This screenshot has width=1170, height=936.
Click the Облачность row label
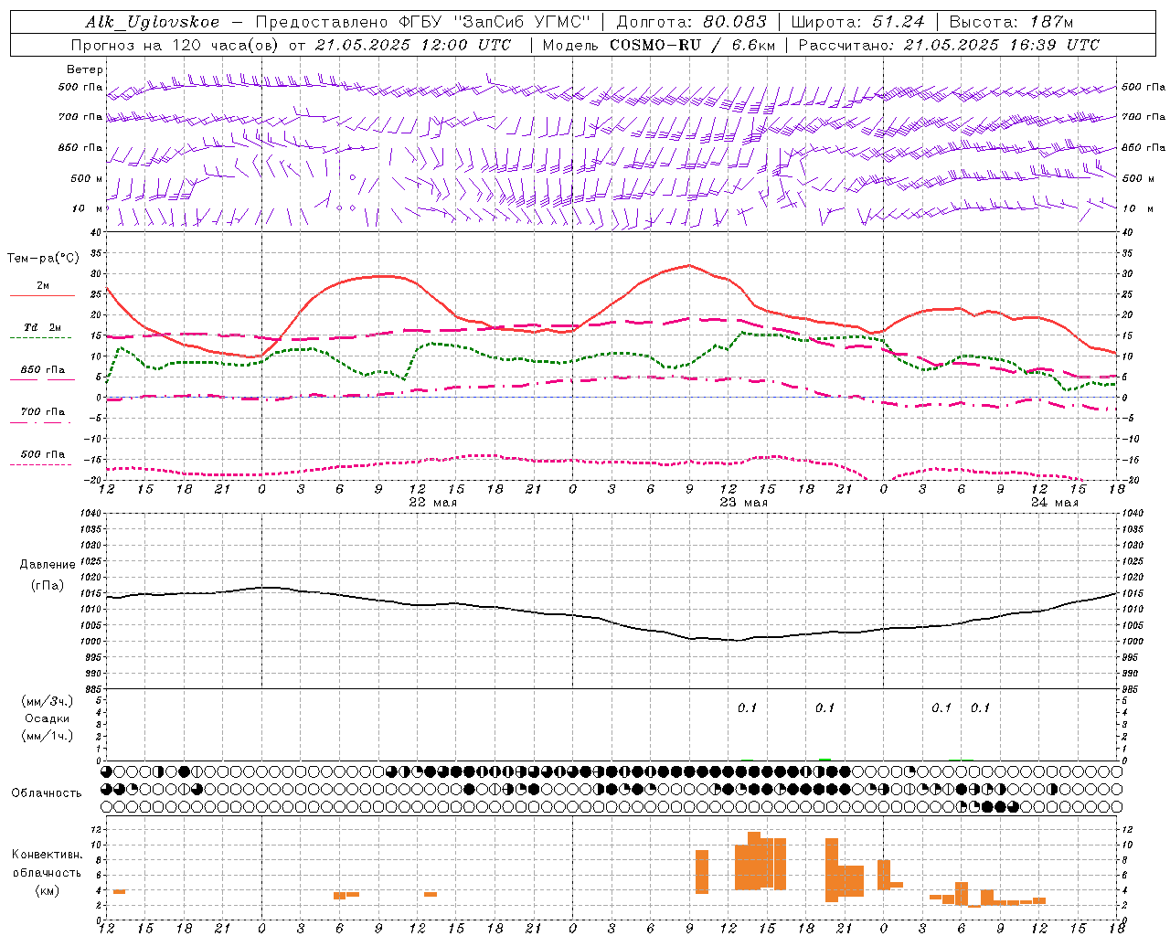click(x=47, y=793)
